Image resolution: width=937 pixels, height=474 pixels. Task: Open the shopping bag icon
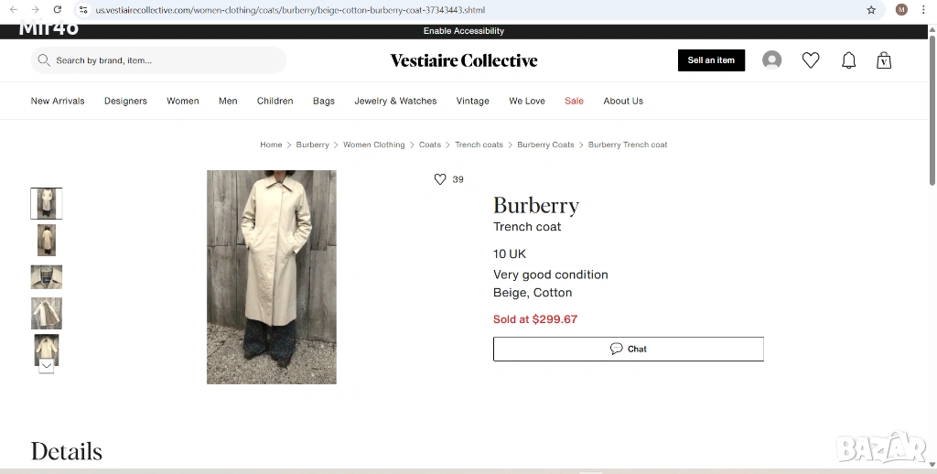pos(883,60)
